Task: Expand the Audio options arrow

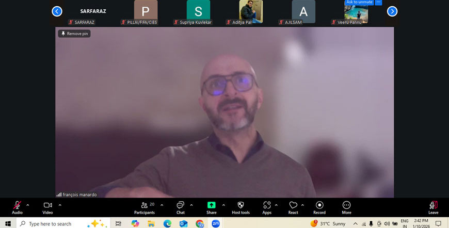Action: 28,205
